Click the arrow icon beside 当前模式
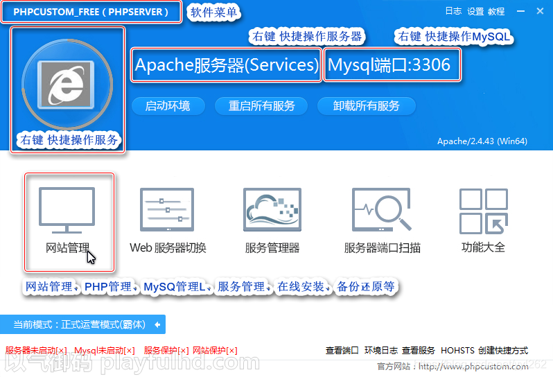 point(157,324)
